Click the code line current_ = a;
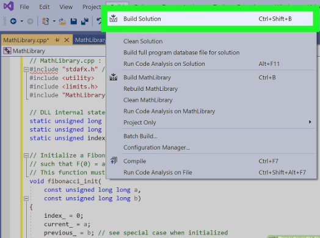Image resolution: width=320 pixels, height=238 pixels. pos(67,225)
